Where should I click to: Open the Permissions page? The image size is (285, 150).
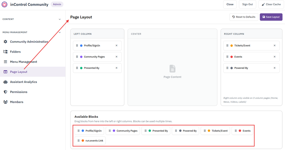33,92
